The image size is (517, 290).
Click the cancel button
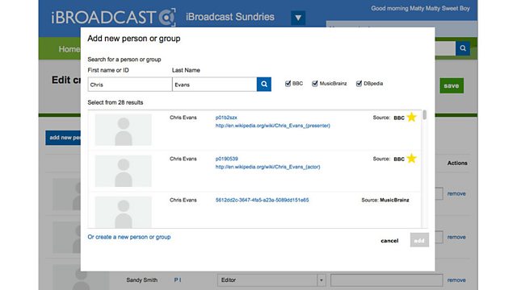pos(389,241)
